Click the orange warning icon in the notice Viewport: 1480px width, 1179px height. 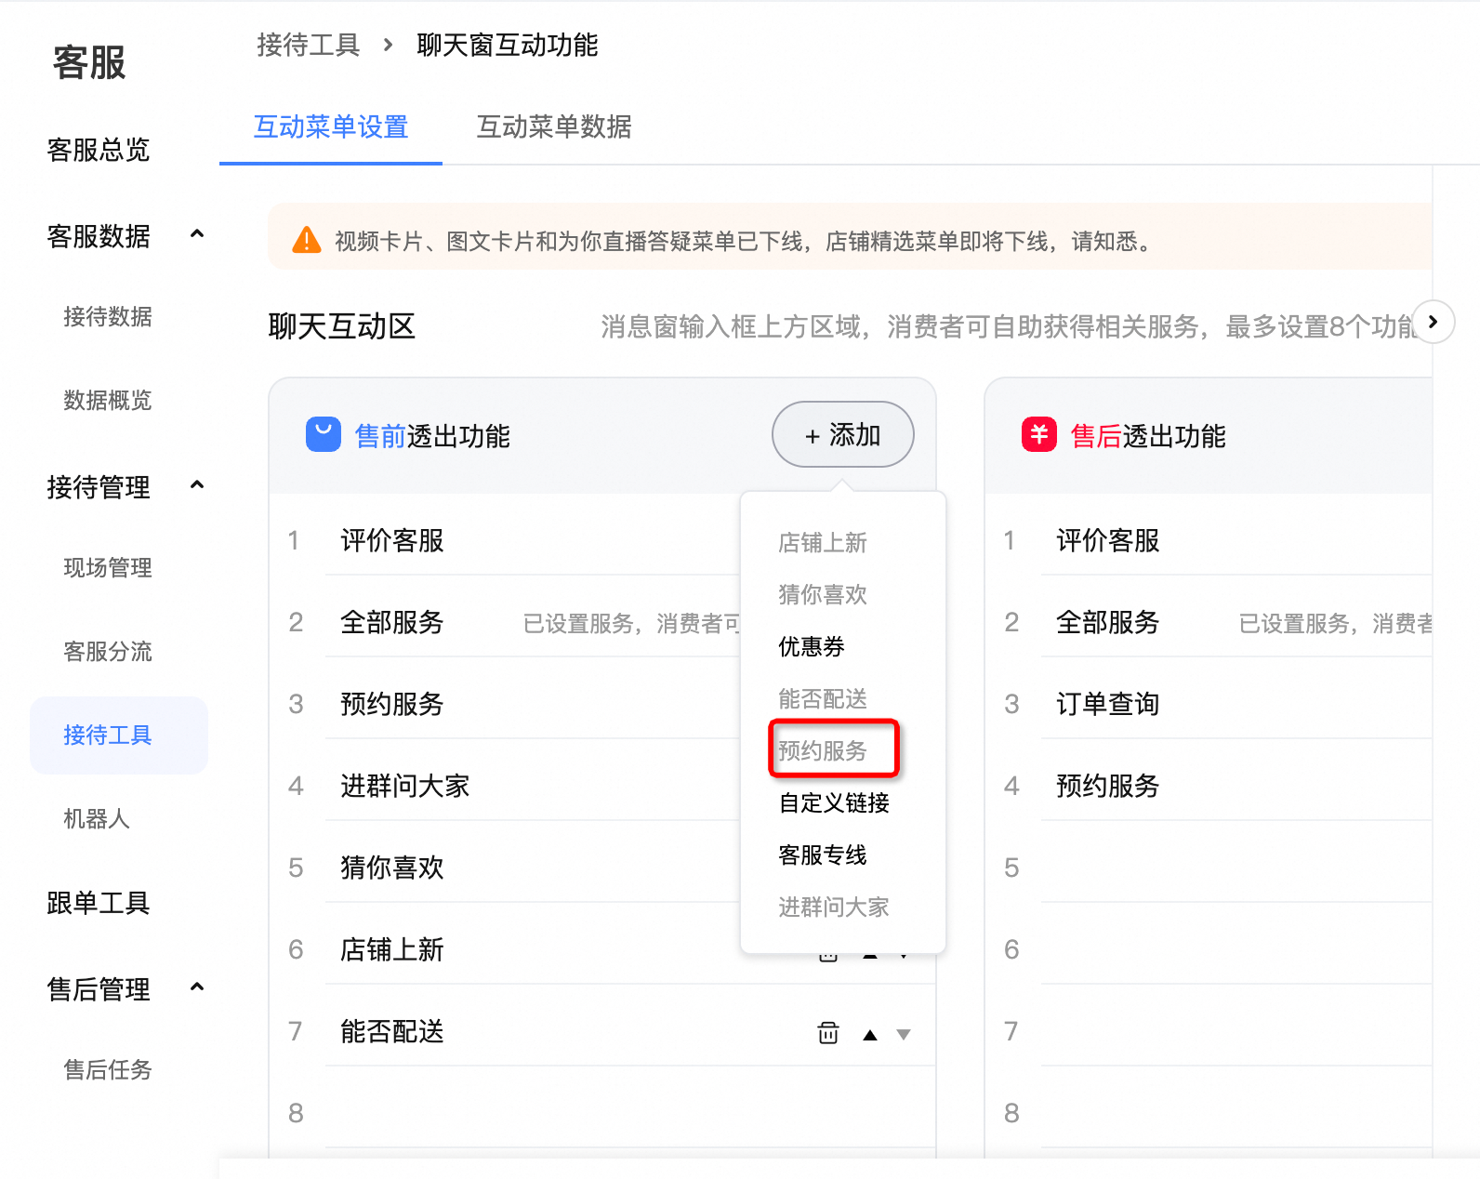click(x=307, y=241)
